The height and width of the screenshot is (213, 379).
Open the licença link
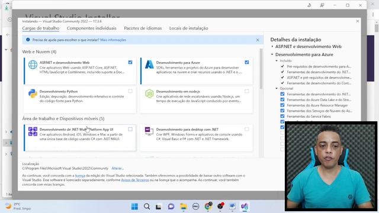[80, 176]
